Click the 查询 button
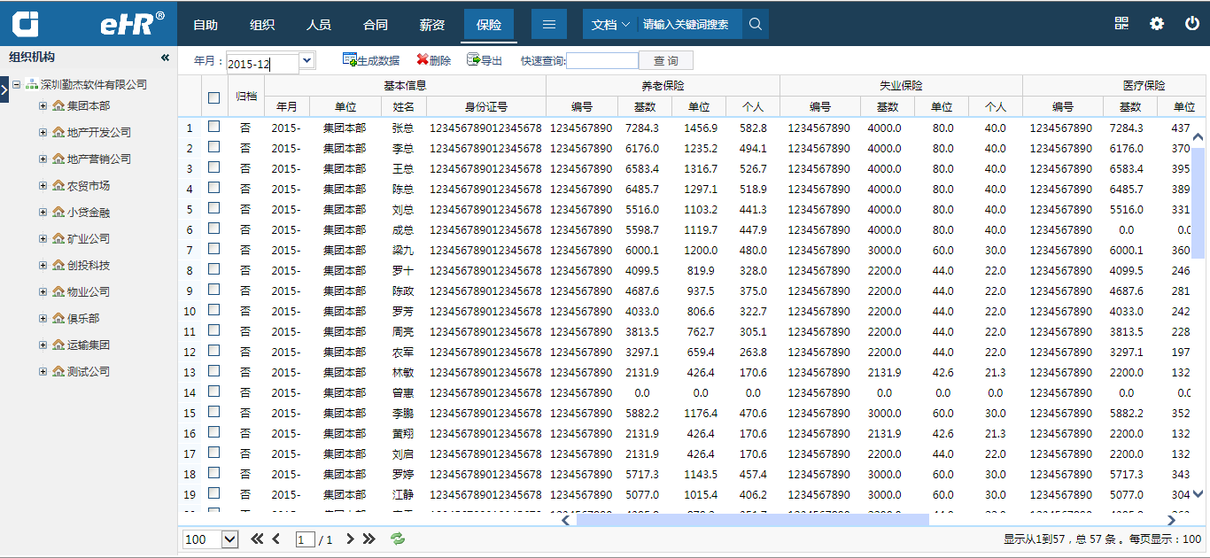Screen dimensions: 1210x558 666,60
